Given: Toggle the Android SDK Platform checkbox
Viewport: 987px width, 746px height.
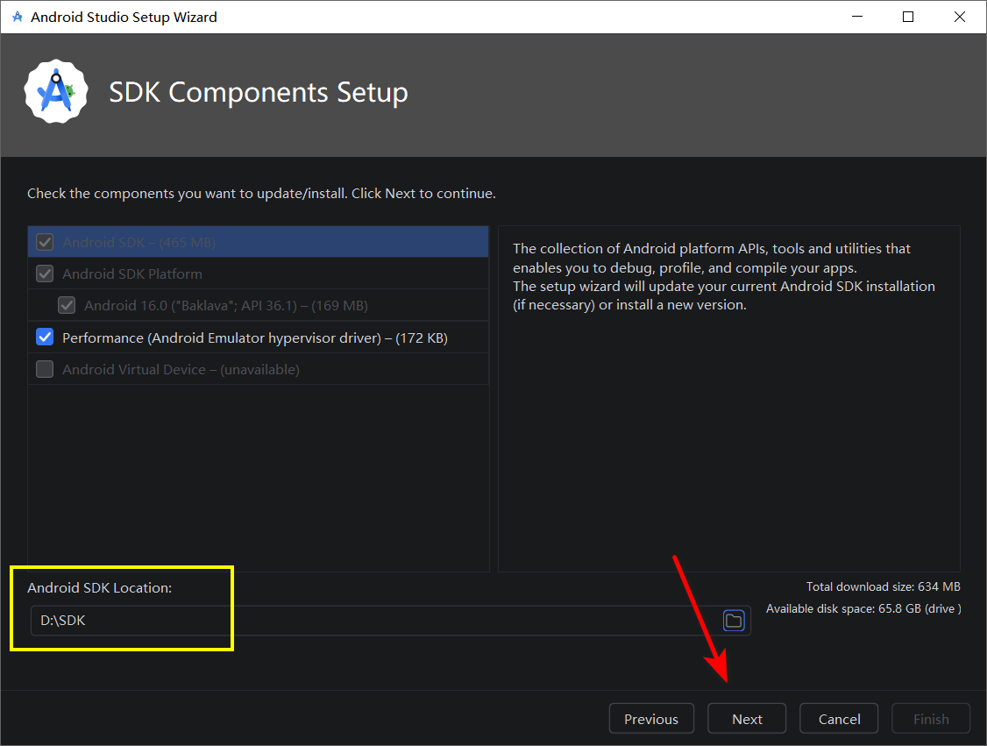Looking at the screenshot, I should coord(45,274).
